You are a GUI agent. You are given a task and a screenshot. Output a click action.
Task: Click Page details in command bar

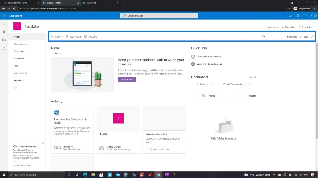[74, 36]
